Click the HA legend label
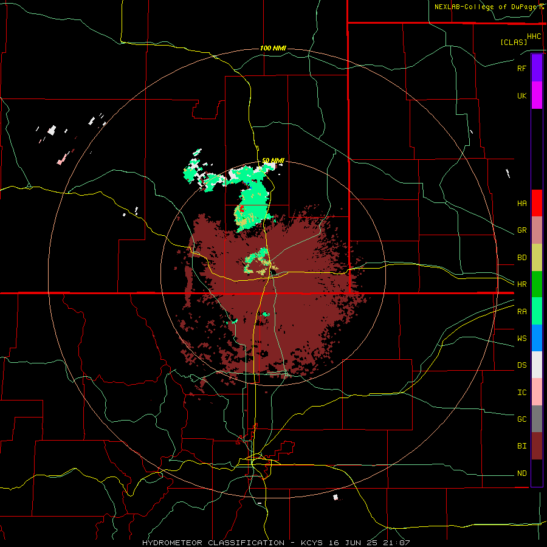This screenshot has width=547, height=547. click(x=521, y=204)
